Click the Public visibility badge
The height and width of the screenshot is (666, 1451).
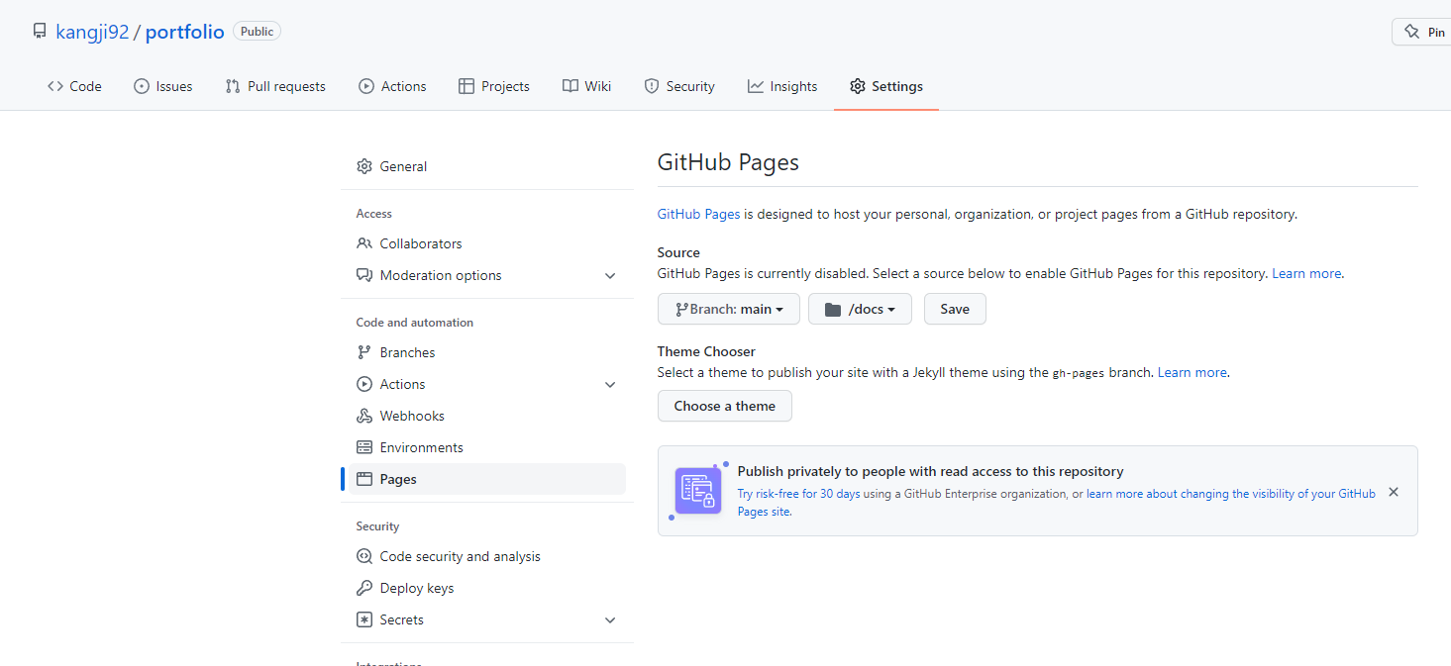point(257,32)
